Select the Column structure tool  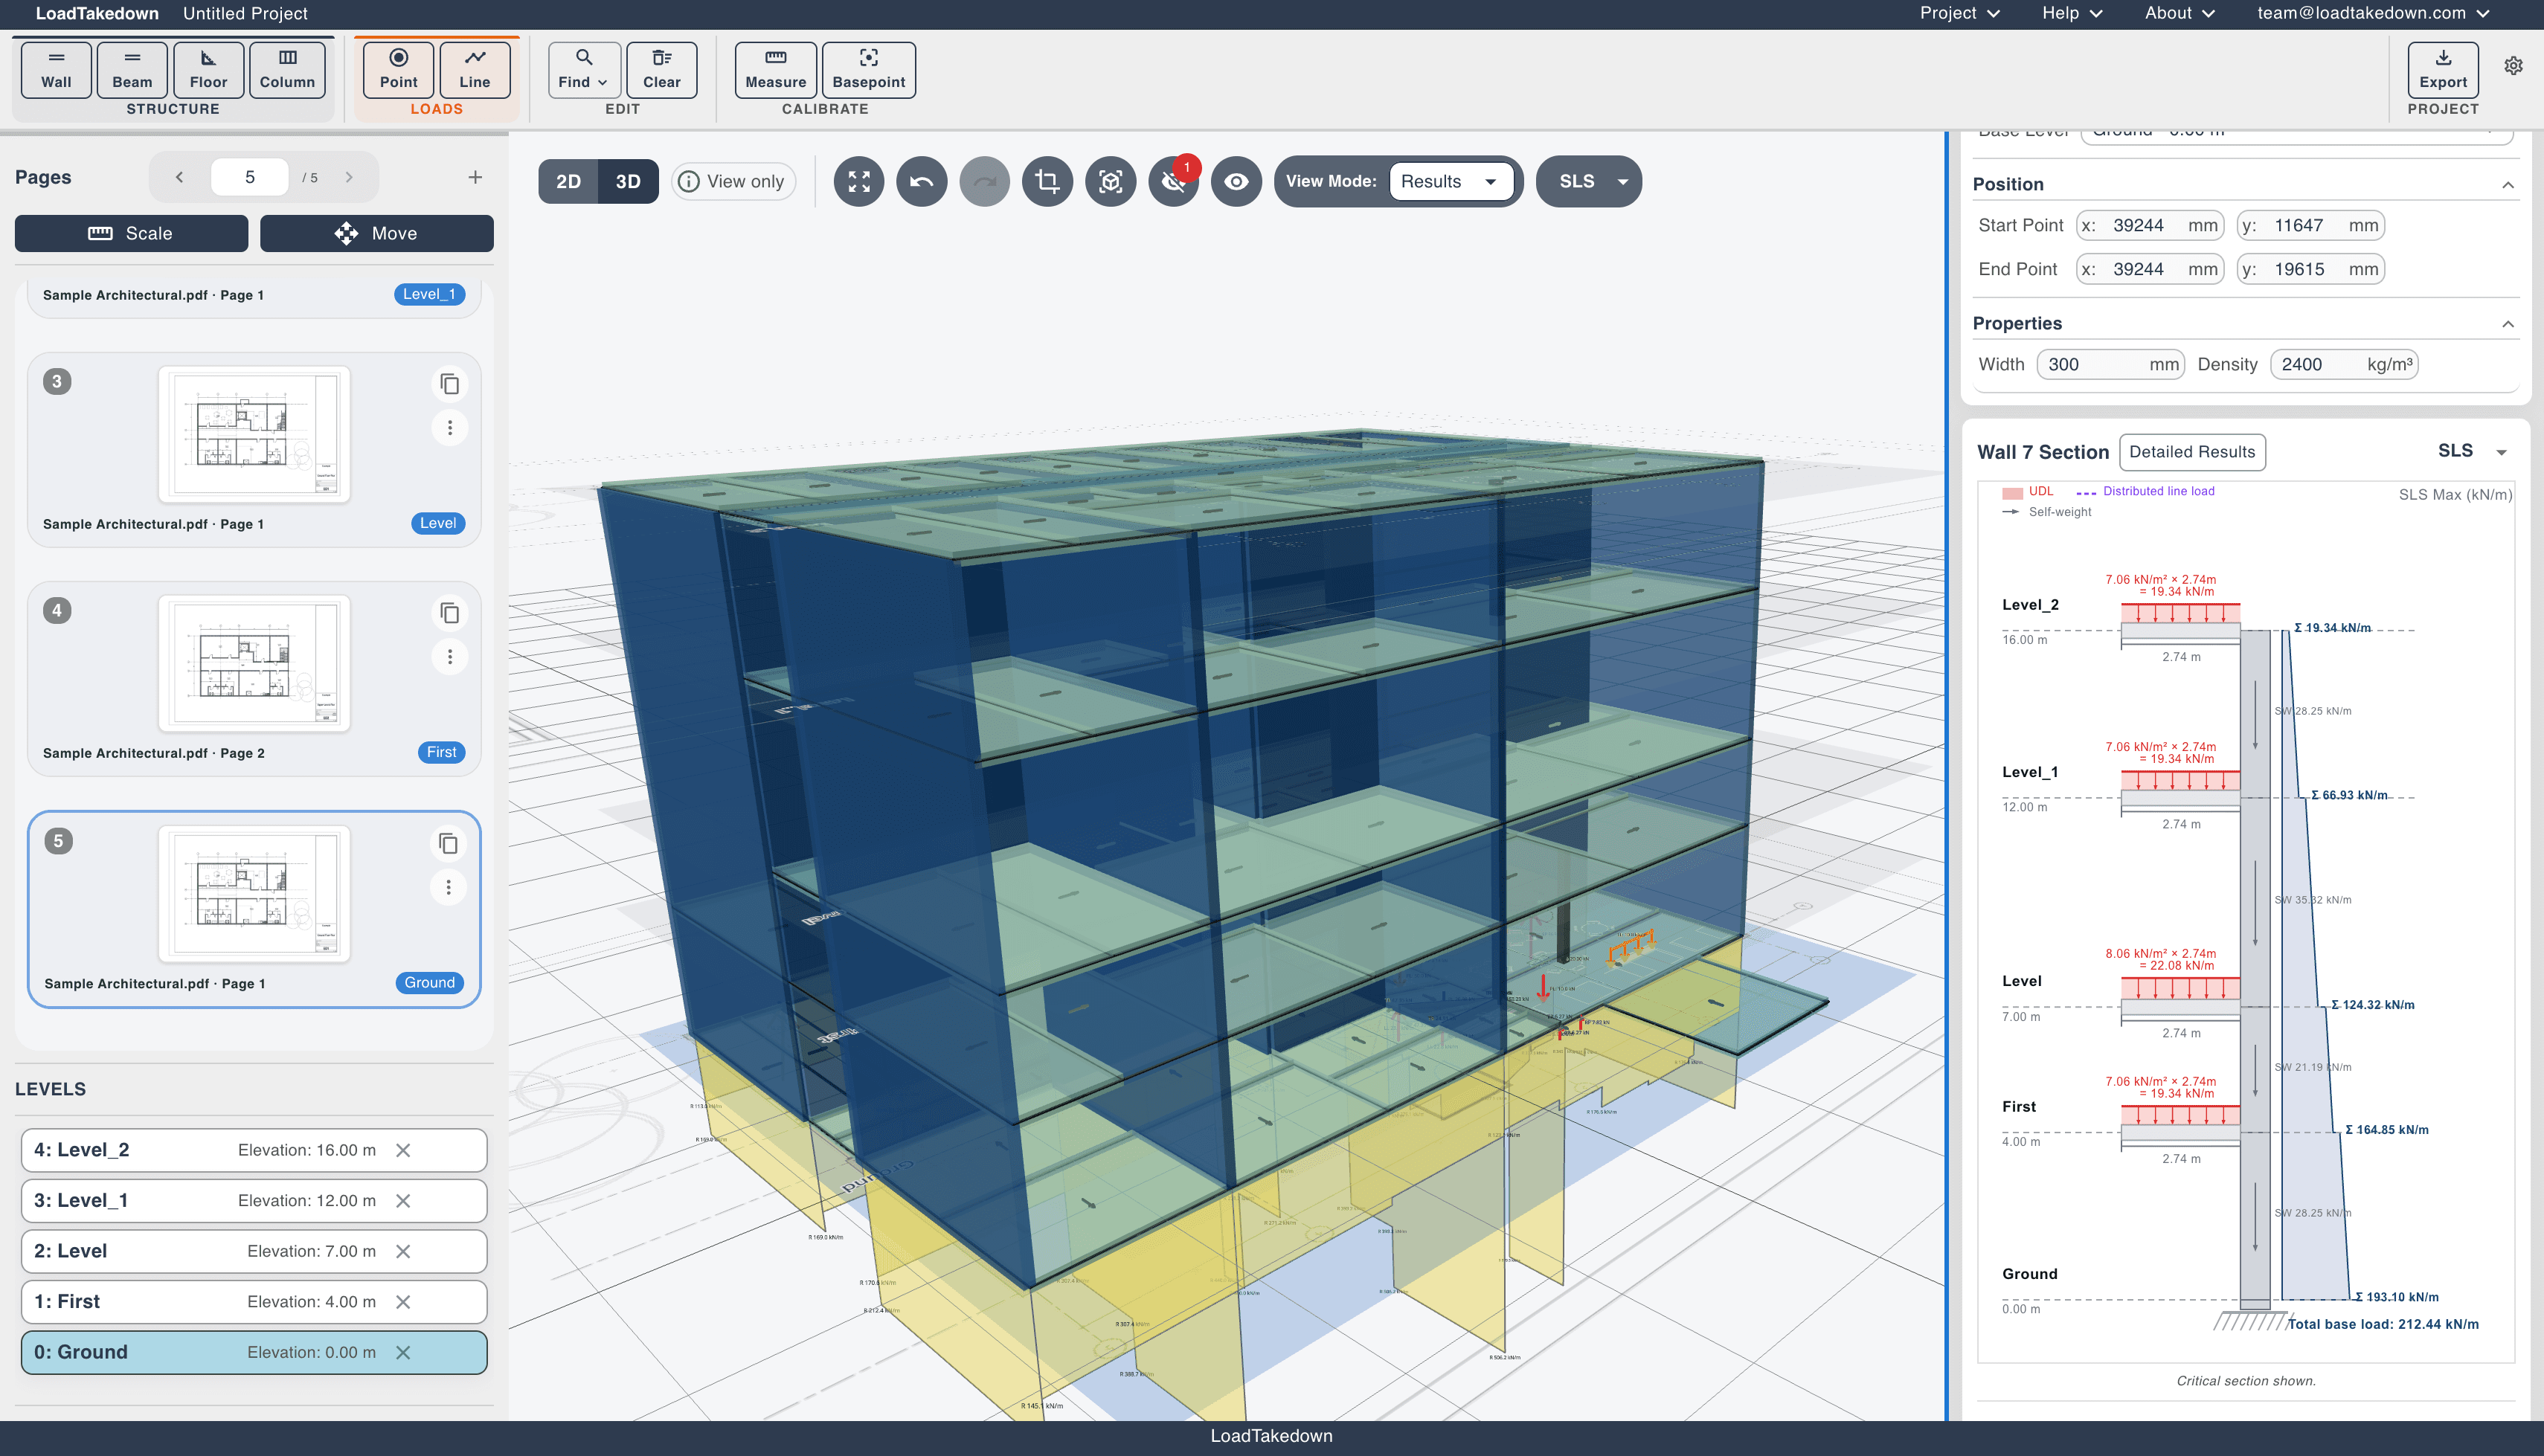tap(287, 69)
